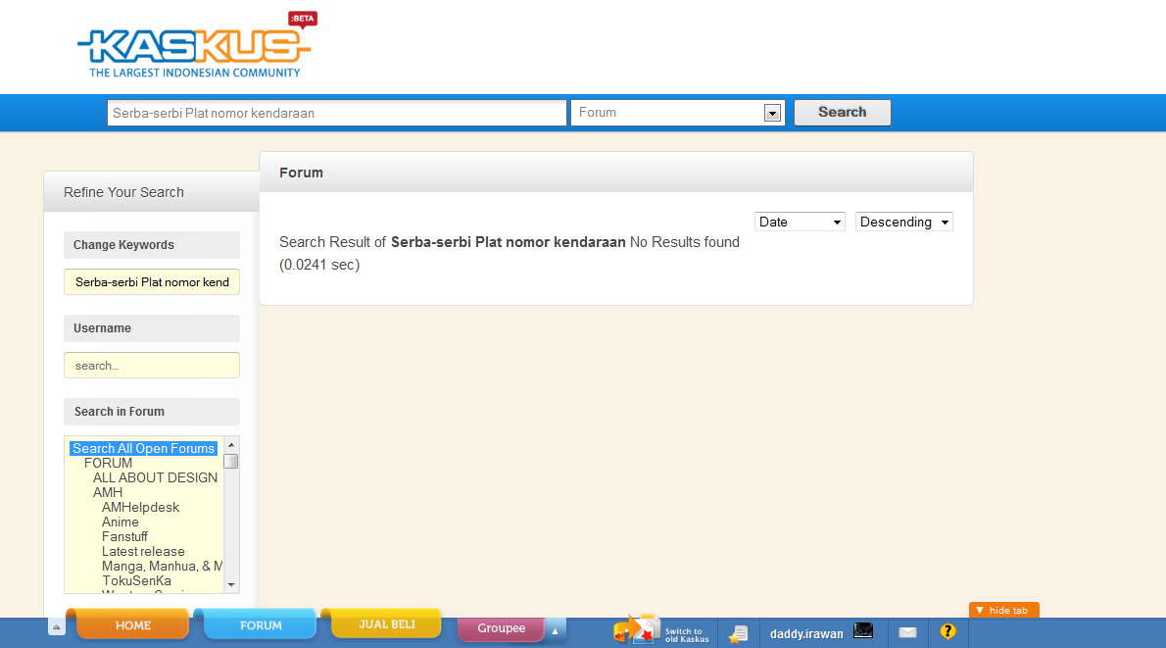Go to the FORUM tab
The width and height of the screenshot is (1166, 648).
click(261, 624)
